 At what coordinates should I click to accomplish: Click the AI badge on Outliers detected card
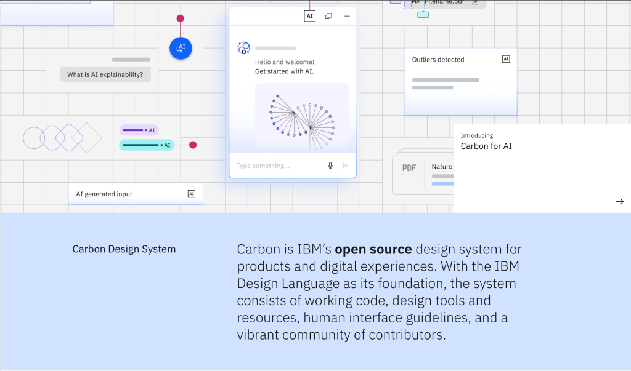coord(505,58)
